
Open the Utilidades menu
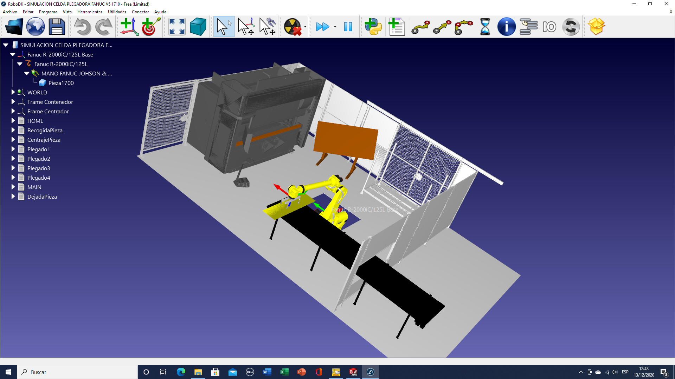(x=117, y=12)
